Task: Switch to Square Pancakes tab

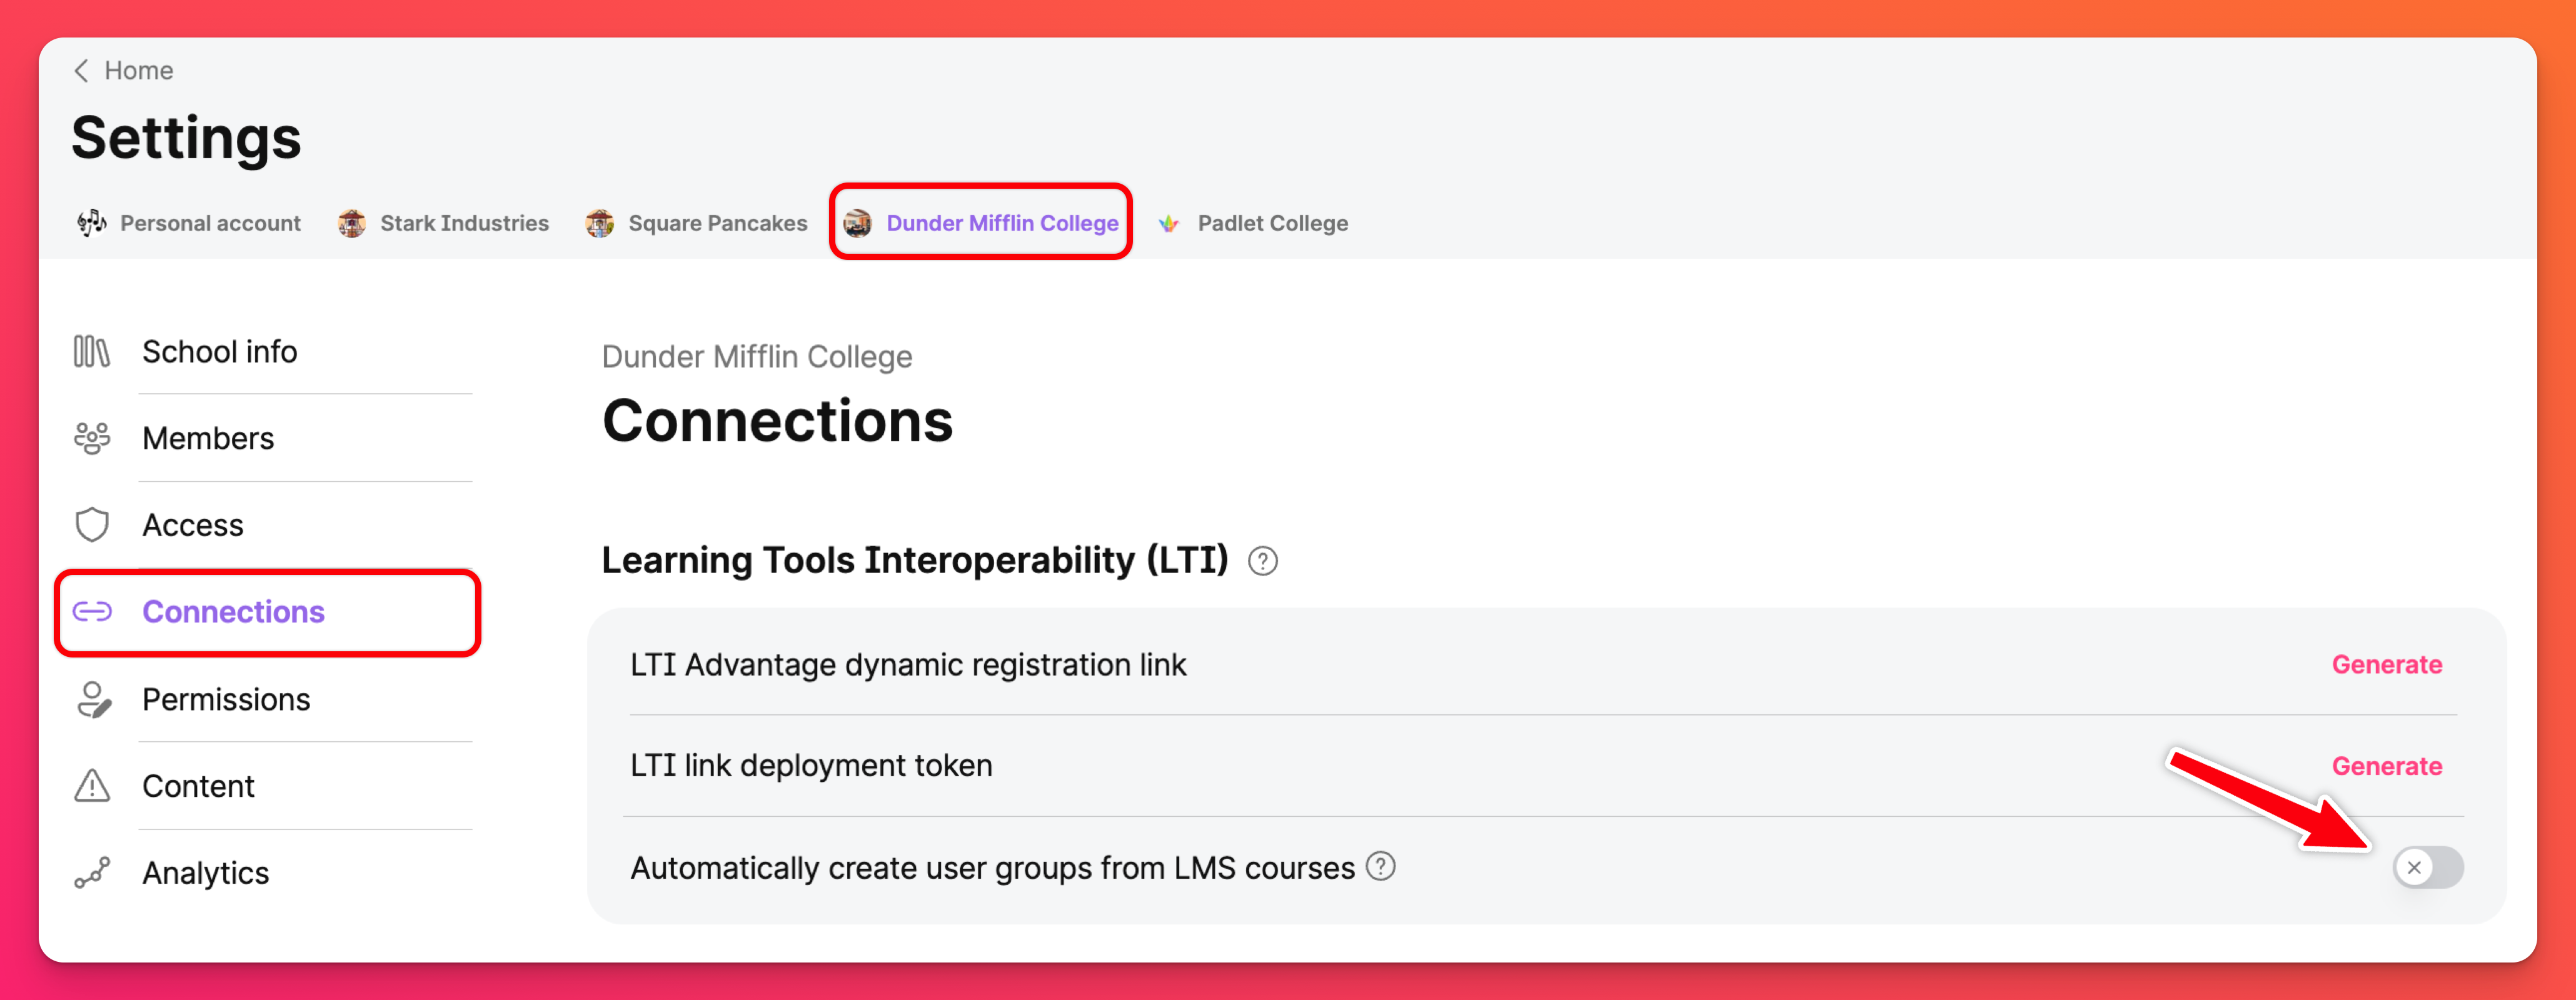Action: tap(697, 223)
